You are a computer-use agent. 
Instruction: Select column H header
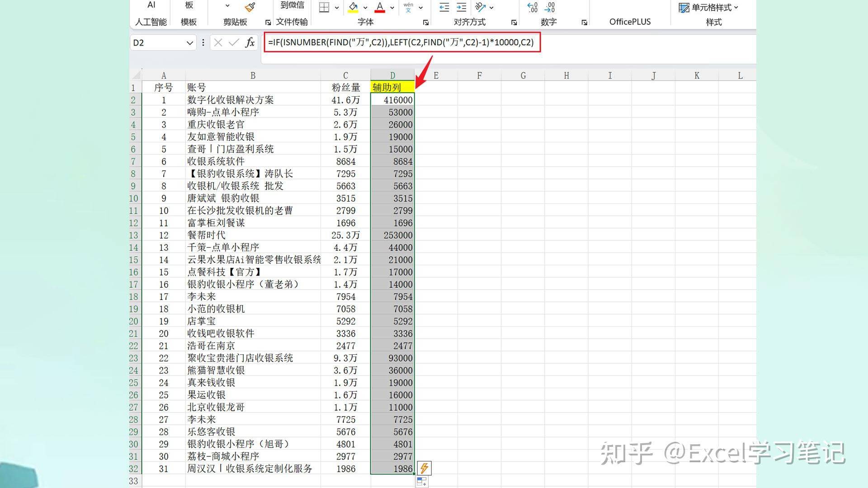[x=566, y=75]
